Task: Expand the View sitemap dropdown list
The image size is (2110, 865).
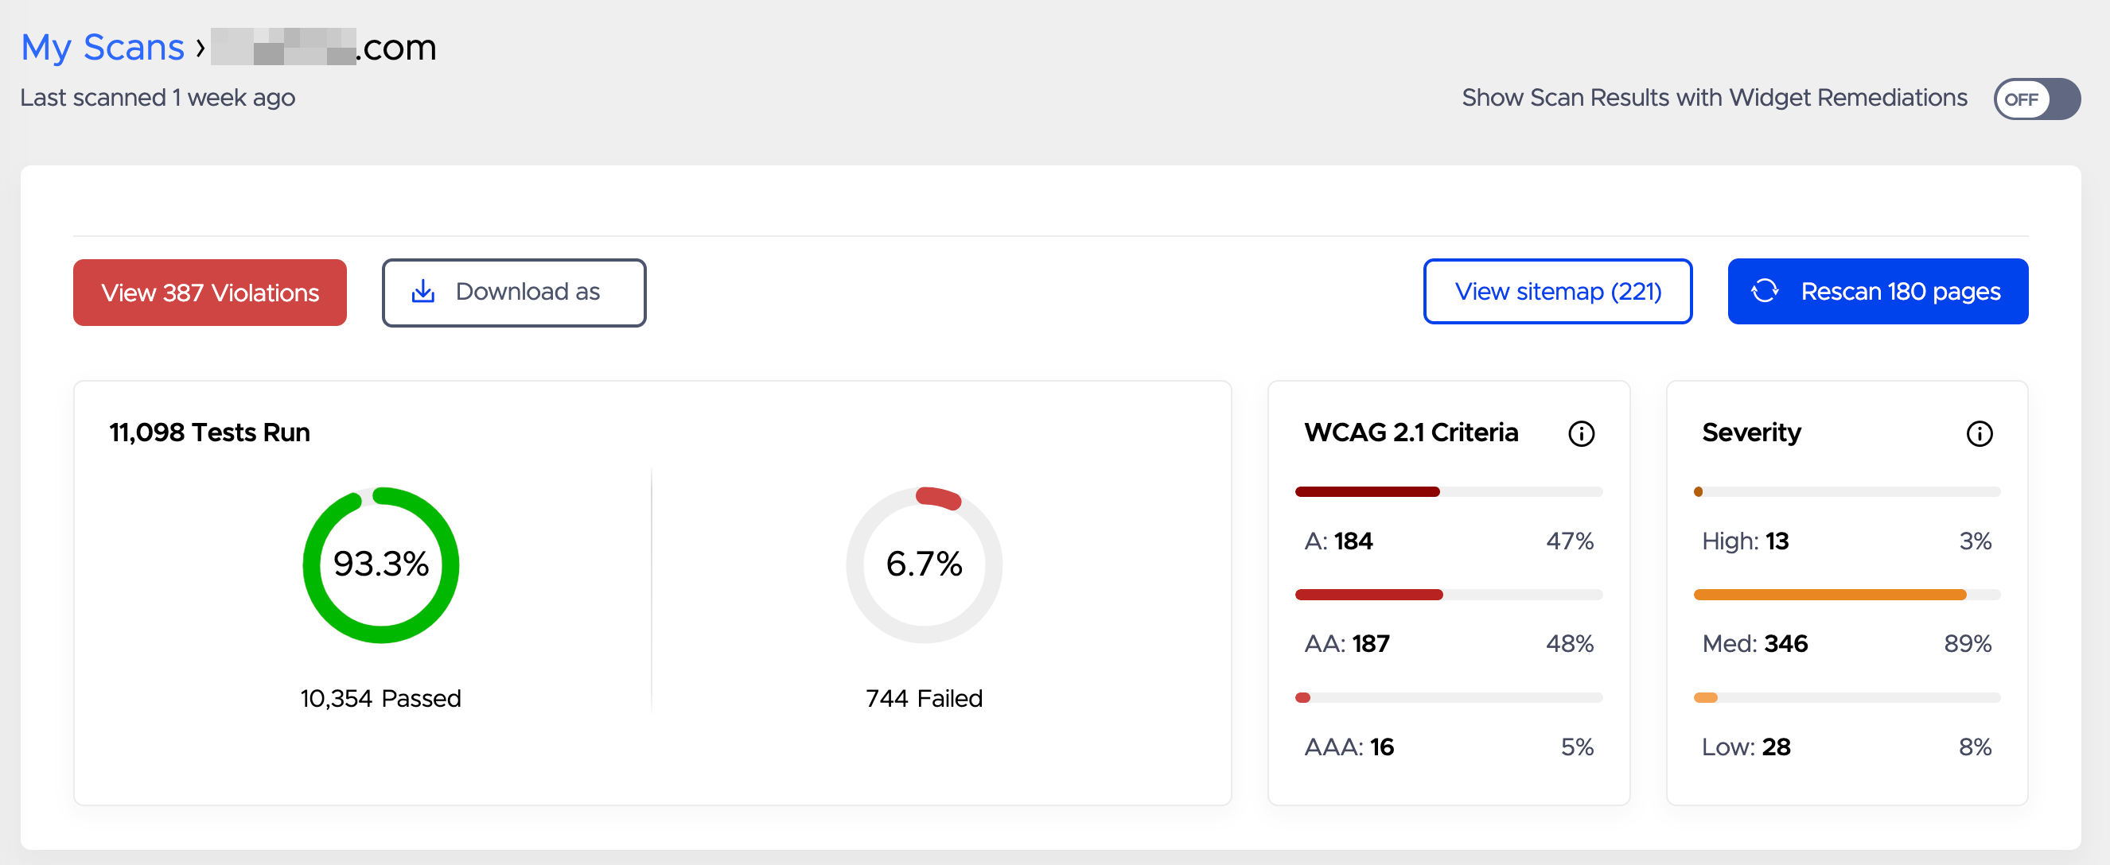Action: click(x=1559, y=292)
